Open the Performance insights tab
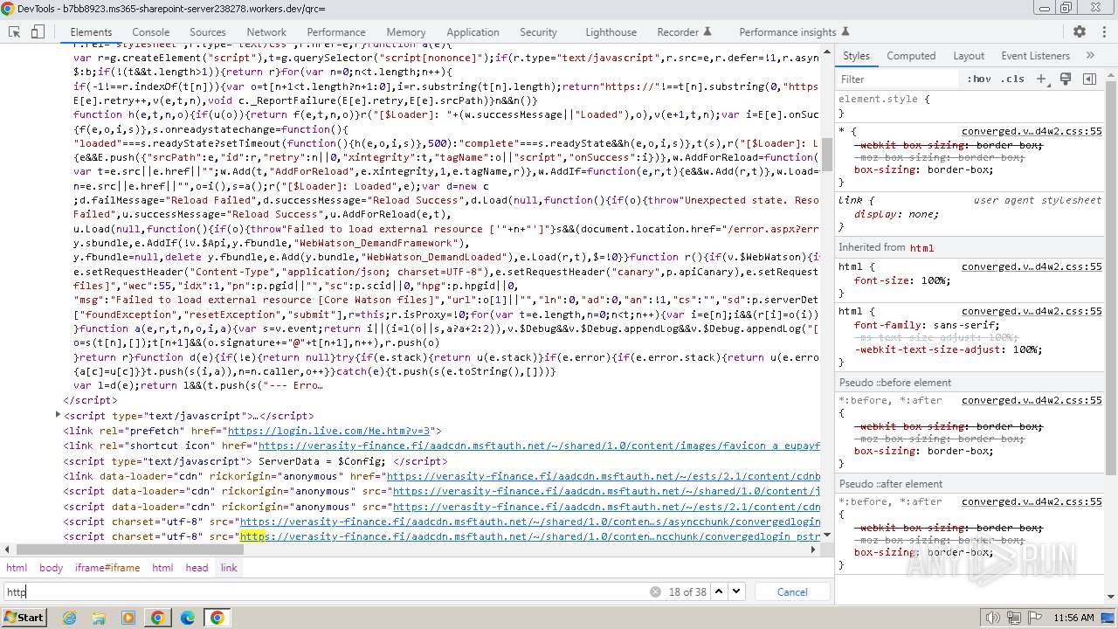The height and width of the screenshot is (629, 1118). point(794,32)
